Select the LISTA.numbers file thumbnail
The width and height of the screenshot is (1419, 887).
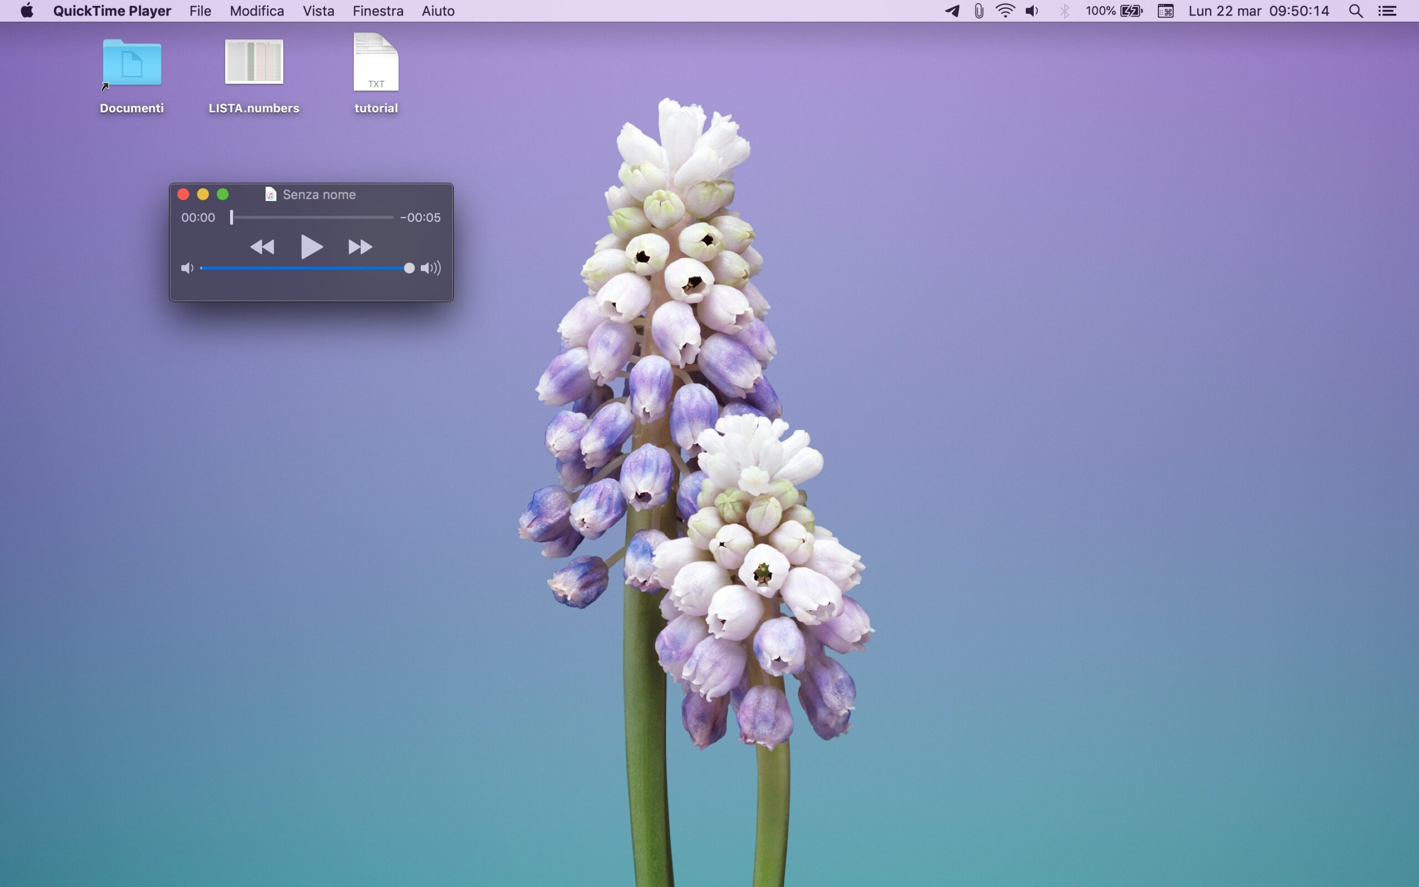[254, 62]
